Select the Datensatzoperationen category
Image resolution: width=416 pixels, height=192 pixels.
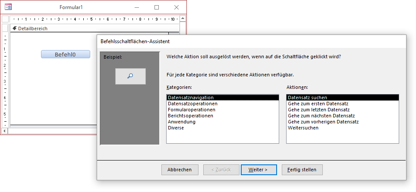(x=223, y=104)
